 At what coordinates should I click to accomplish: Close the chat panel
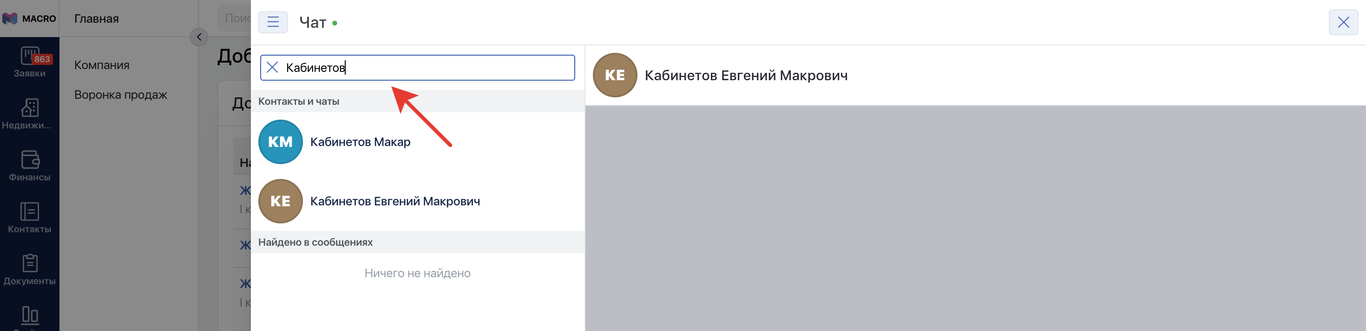(1343, 22)
